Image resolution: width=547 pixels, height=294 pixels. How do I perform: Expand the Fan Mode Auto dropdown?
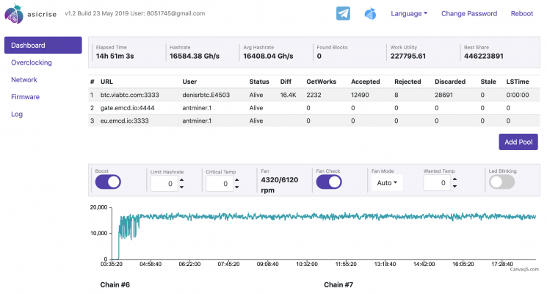[387, 182]
